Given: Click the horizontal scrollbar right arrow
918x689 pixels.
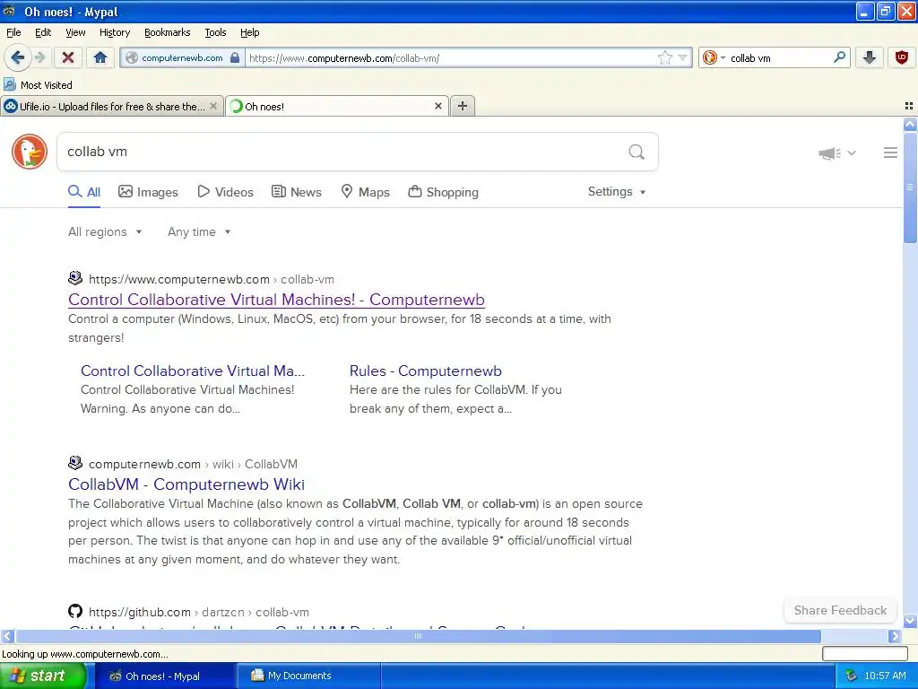Looking at the screenshot, I should (x=895, y=636).
